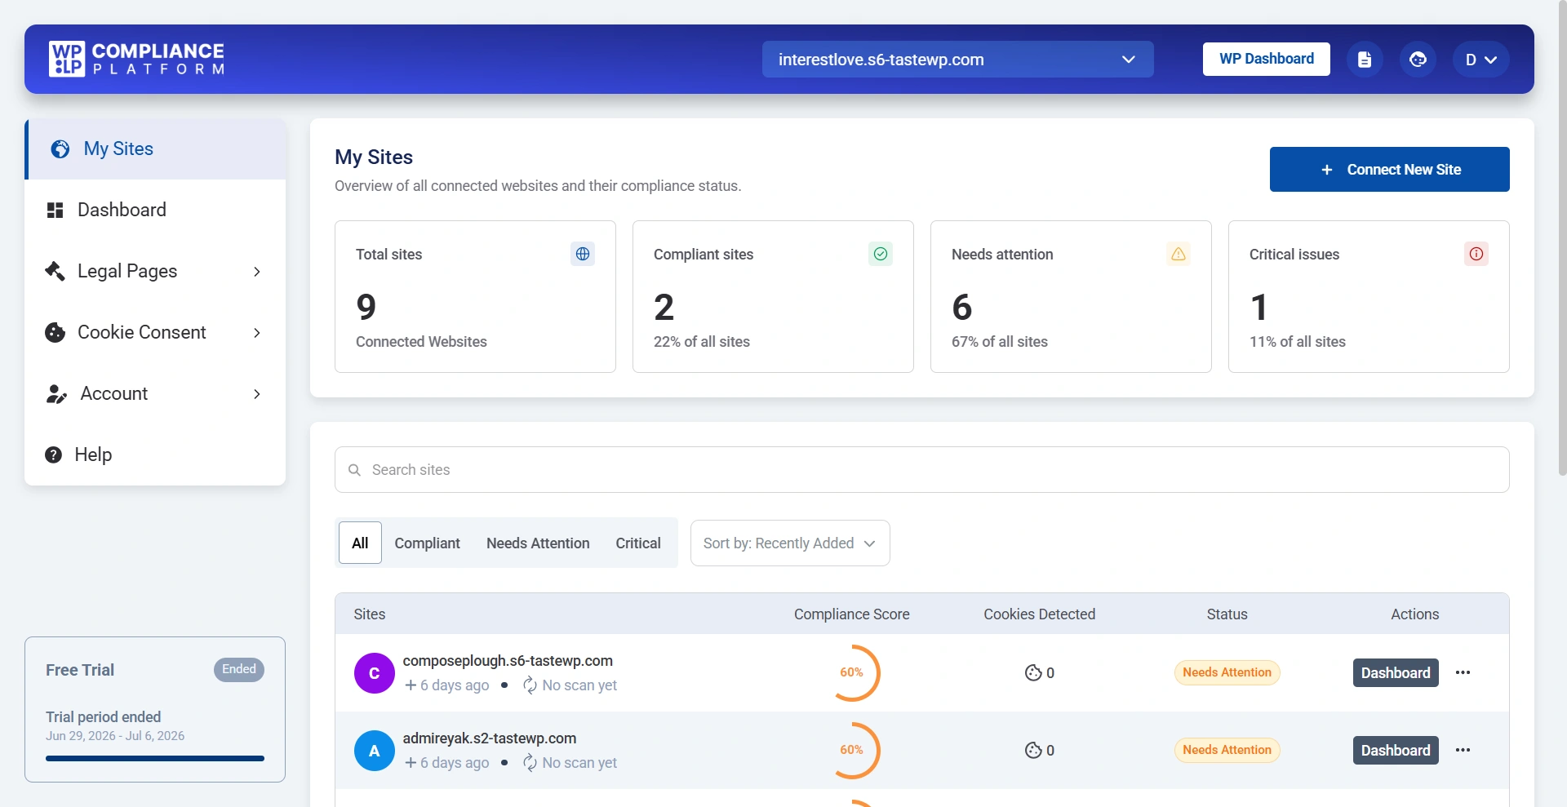Click the globe icon on Total sites card

583,254
